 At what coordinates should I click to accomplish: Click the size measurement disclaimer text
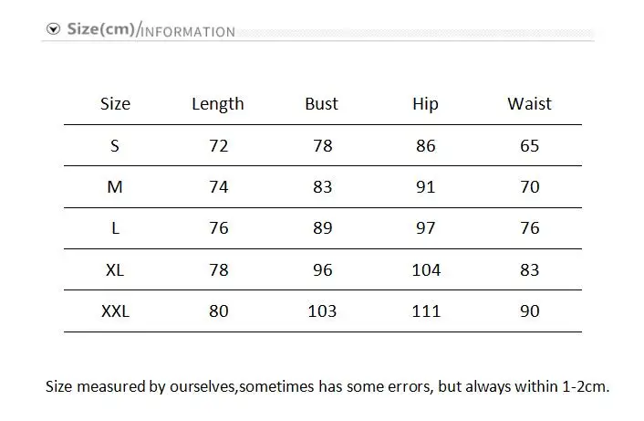(327, 387)
